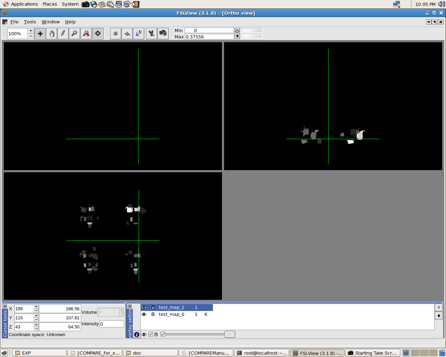Decrease the Z coordinate value

[x=36, y=329]
